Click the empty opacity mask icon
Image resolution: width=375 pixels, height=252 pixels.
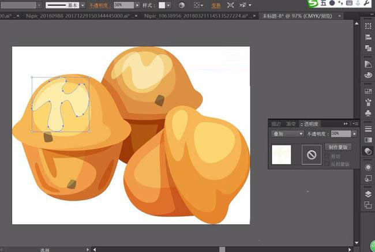coord(311,153)
